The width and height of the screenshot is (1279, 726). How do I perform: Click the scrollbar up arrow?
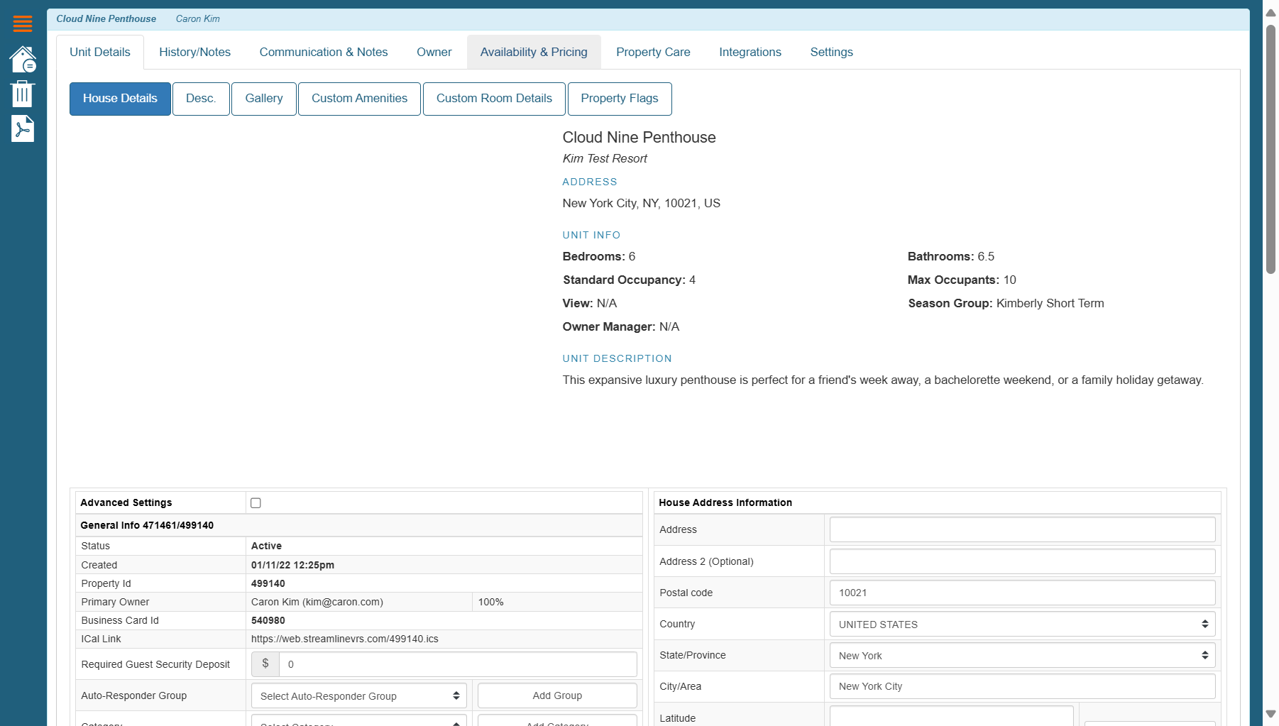(1270, 13)
